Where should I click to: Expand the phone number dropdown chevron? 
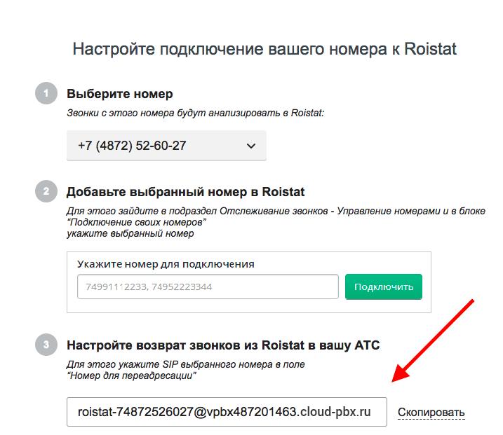coord(251,146)
